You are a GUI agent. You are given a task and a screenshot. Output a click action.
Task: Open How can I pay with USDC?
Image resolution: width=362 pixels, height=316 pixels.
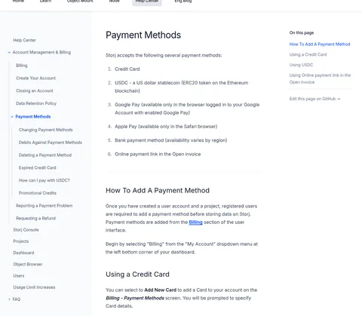point(44,180)
